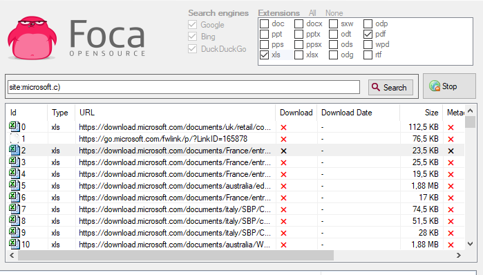The width and height of the screenshot is (483, 275).
Task: Click the Excel file icon for row 10
Action: coord(15,244)
